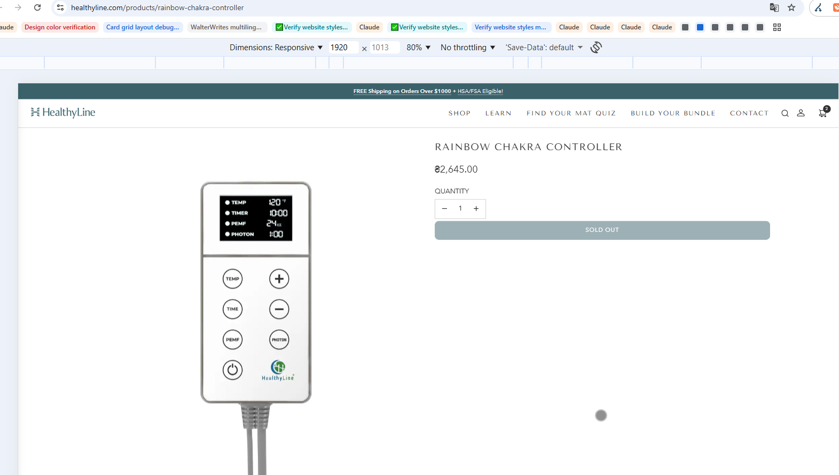839x475 pixels.
Task: Open the Google Translate icon in address bar
Action: 774,7
